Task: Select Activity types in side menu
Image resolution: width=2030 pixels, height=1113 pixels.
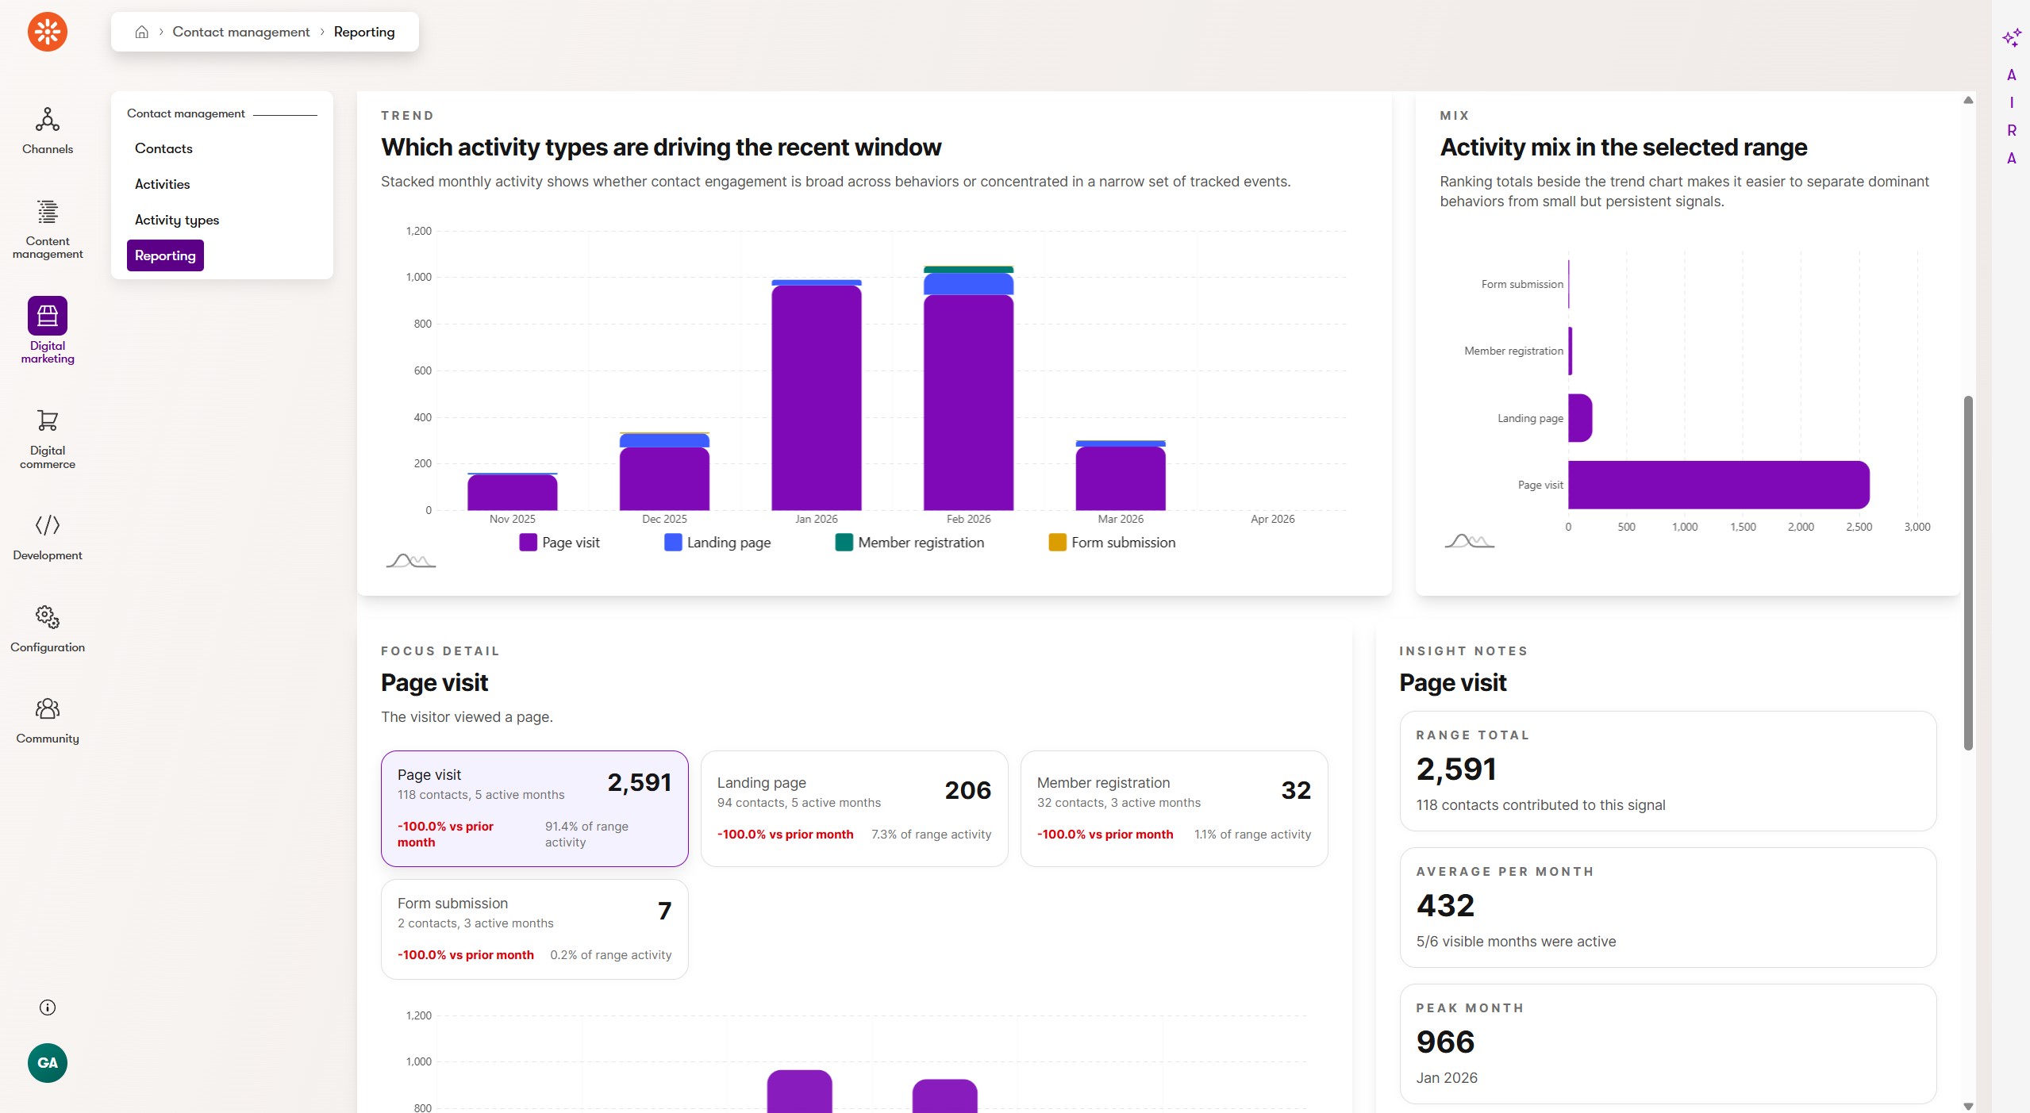Action: click(177, 220)
